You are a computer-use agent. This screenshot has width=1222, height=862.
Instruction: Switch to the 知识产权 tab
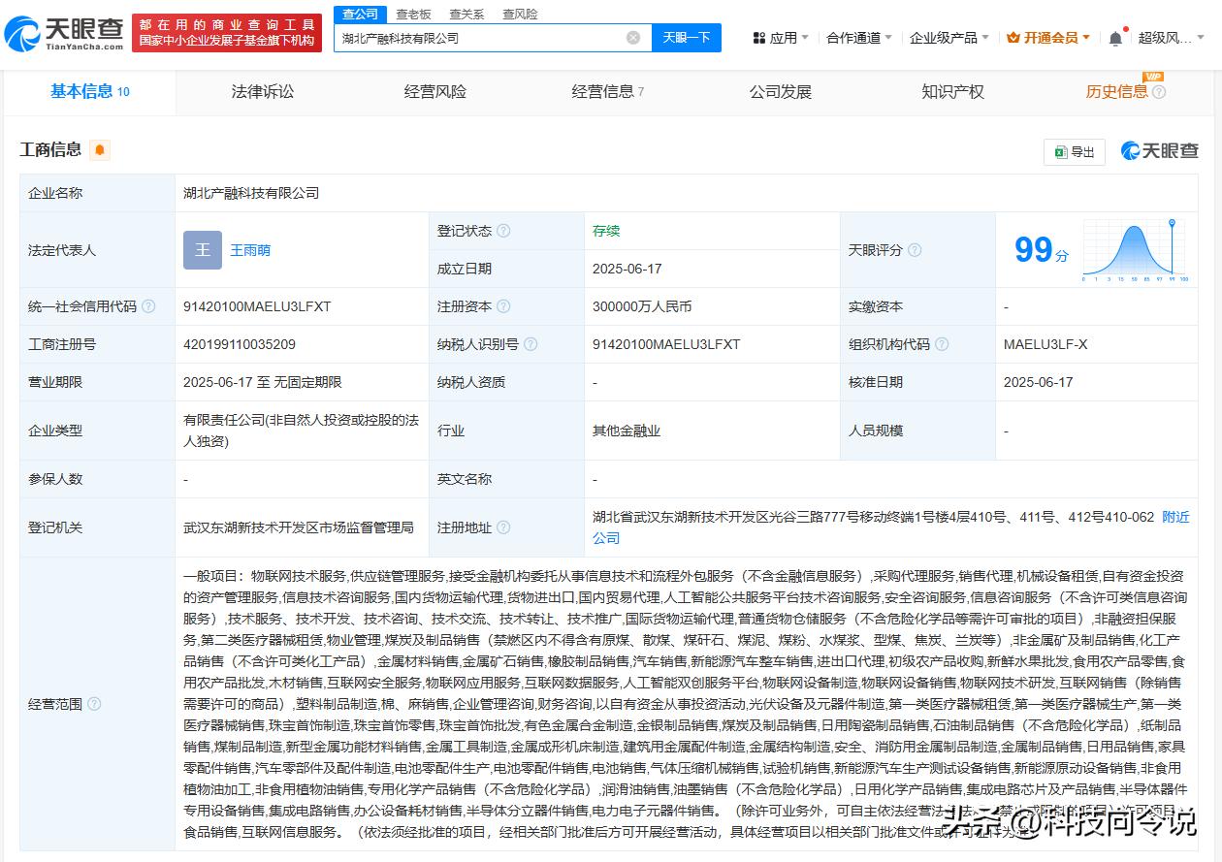point(952,92)
